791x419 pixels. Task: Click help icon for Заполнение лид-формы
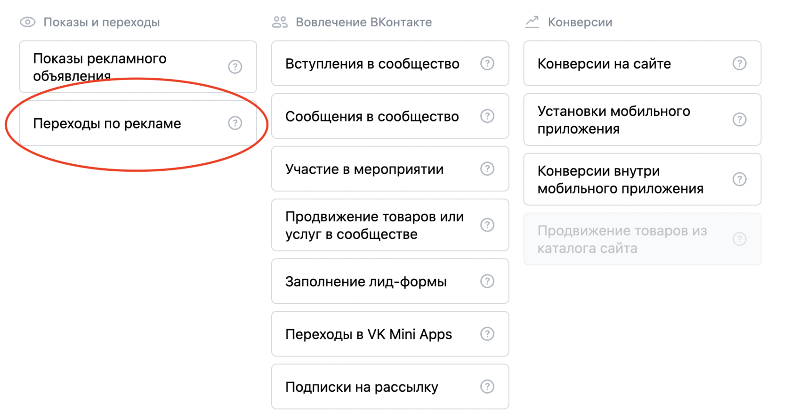(487, 282)
